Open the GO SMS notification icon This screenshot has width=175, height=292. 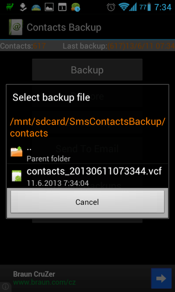click(x=75, y=7)
